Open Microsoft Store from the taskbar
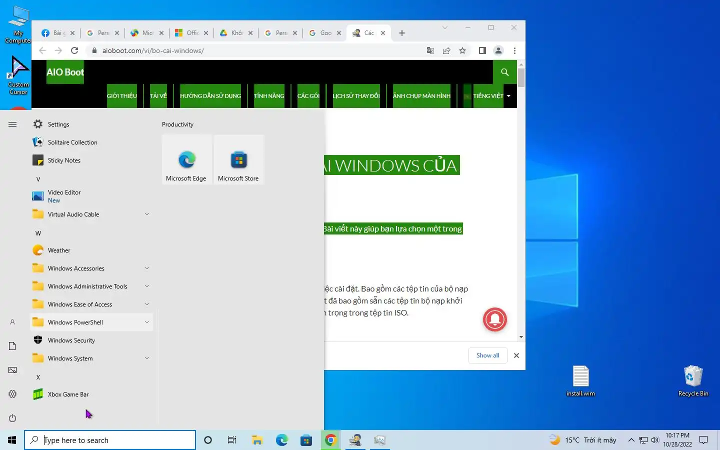 pyautogui.click(x=306, y=440)
